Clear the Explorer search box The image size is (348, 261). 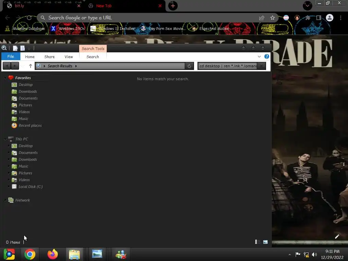[261, 66]
